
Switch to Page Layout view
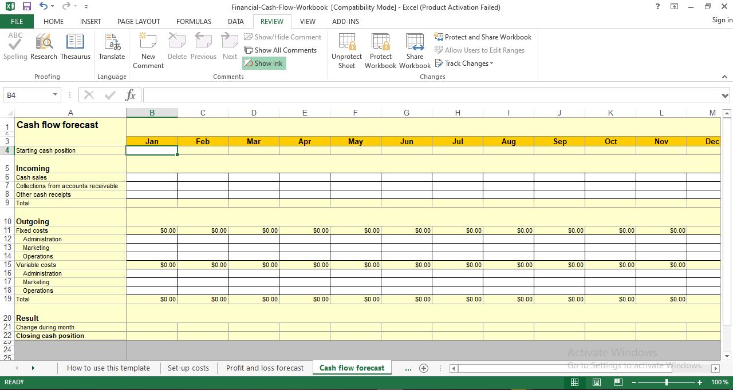[596, 382]
